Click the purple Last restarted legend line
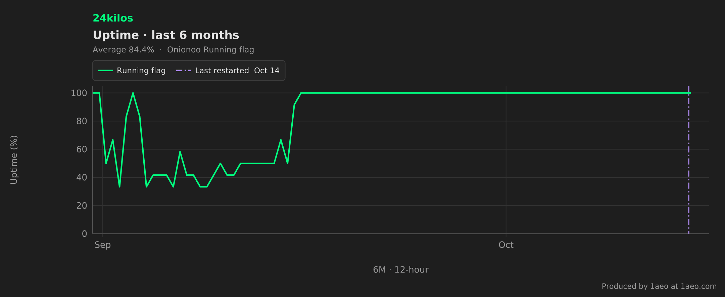Screen dimensions: 725x297 click(184, 71)
